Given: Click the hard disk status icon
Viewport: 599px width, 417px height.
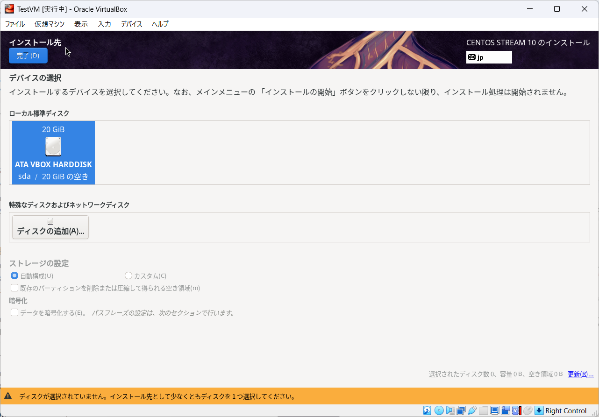Looking at the screenshot, I should [427, 410].
